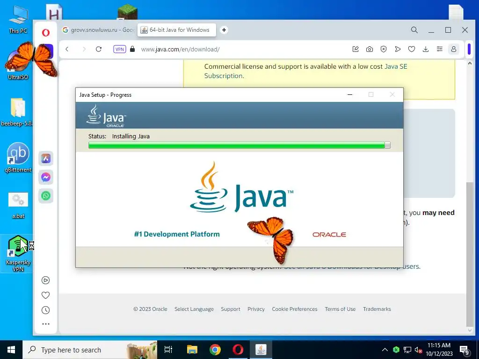479x359 pixels.
Task: Open the notification center icon
Action: tap(464, 350)
